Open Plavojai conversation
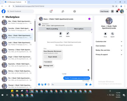Screen dimensions: 127x101 (17, 86)
